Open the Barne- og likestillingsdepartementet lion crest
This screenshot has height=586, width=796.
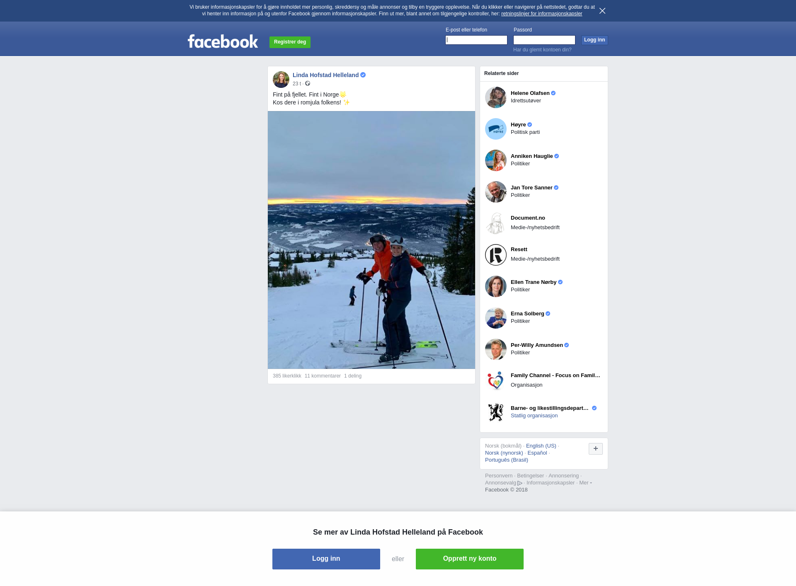pyautogui.click(x=496, y=412)
